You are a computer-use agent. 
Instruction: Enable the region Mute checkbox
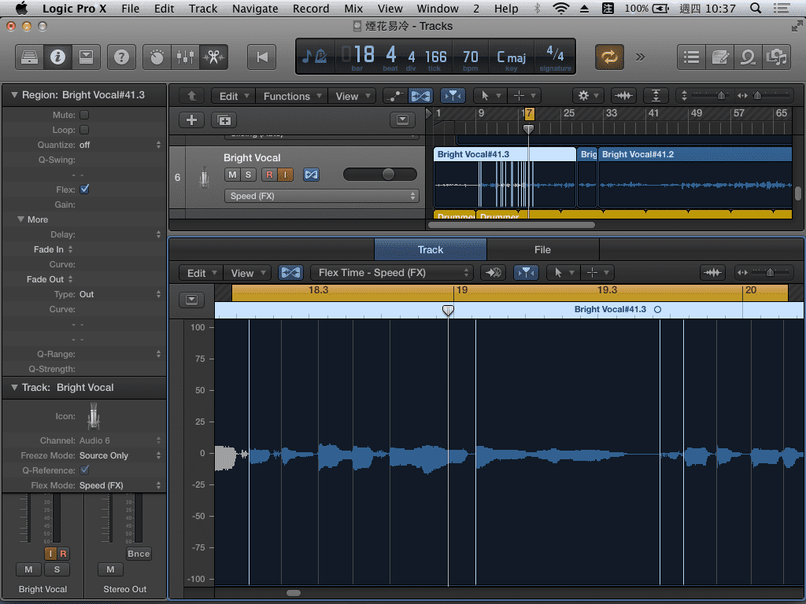(x=84, y=115)
